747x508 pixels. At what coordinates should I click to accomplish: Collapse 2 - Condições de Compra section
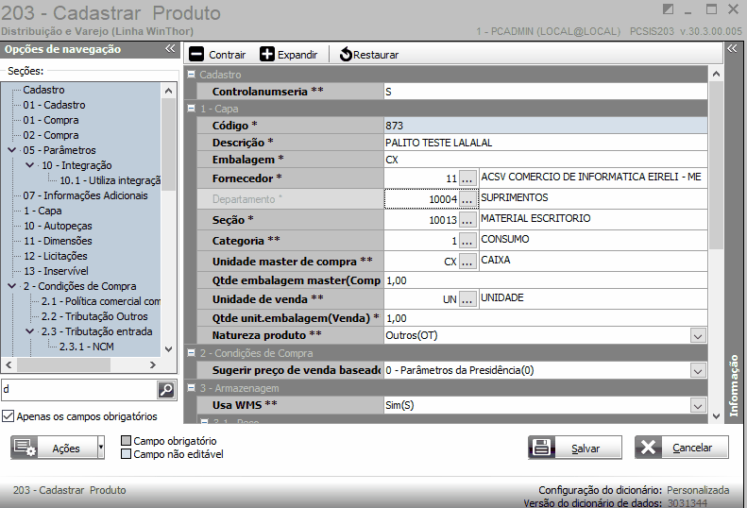(192, 353)
